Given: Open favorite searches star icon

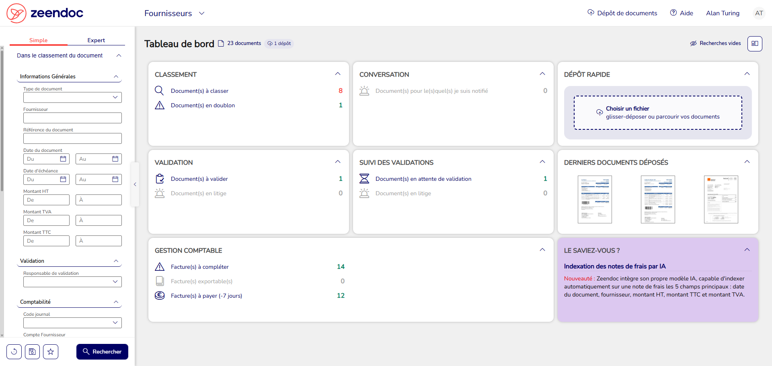Looking at the screenshot, I should (51, 352).
